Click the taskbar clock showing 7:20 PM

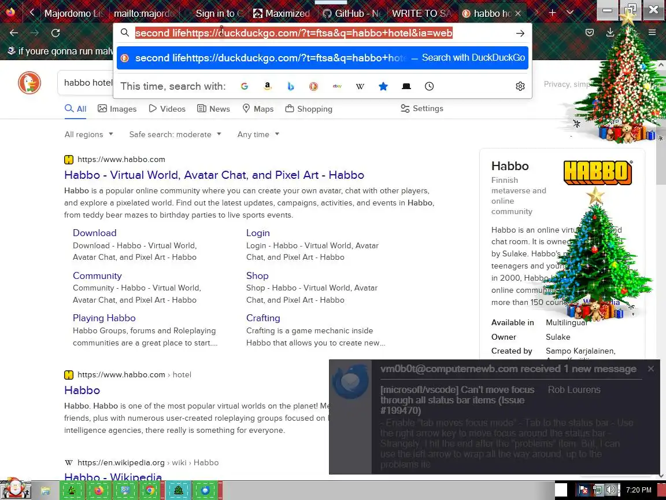click(x=638, y=490)
